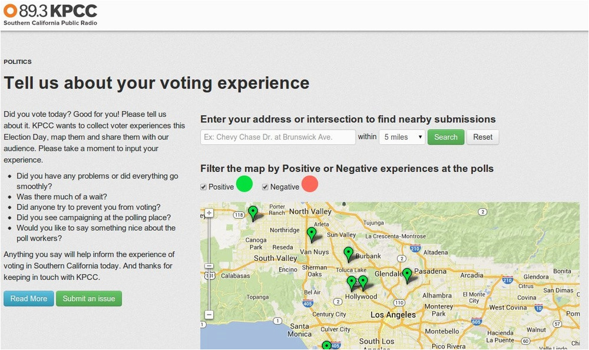Open the 89.3 KPCC logo homepage

[x=50, y=15]
